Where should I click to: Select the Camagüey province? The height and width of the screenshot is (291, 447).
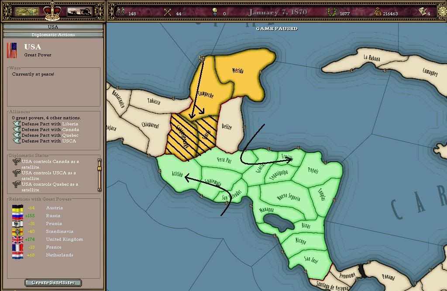click(430, 72)
